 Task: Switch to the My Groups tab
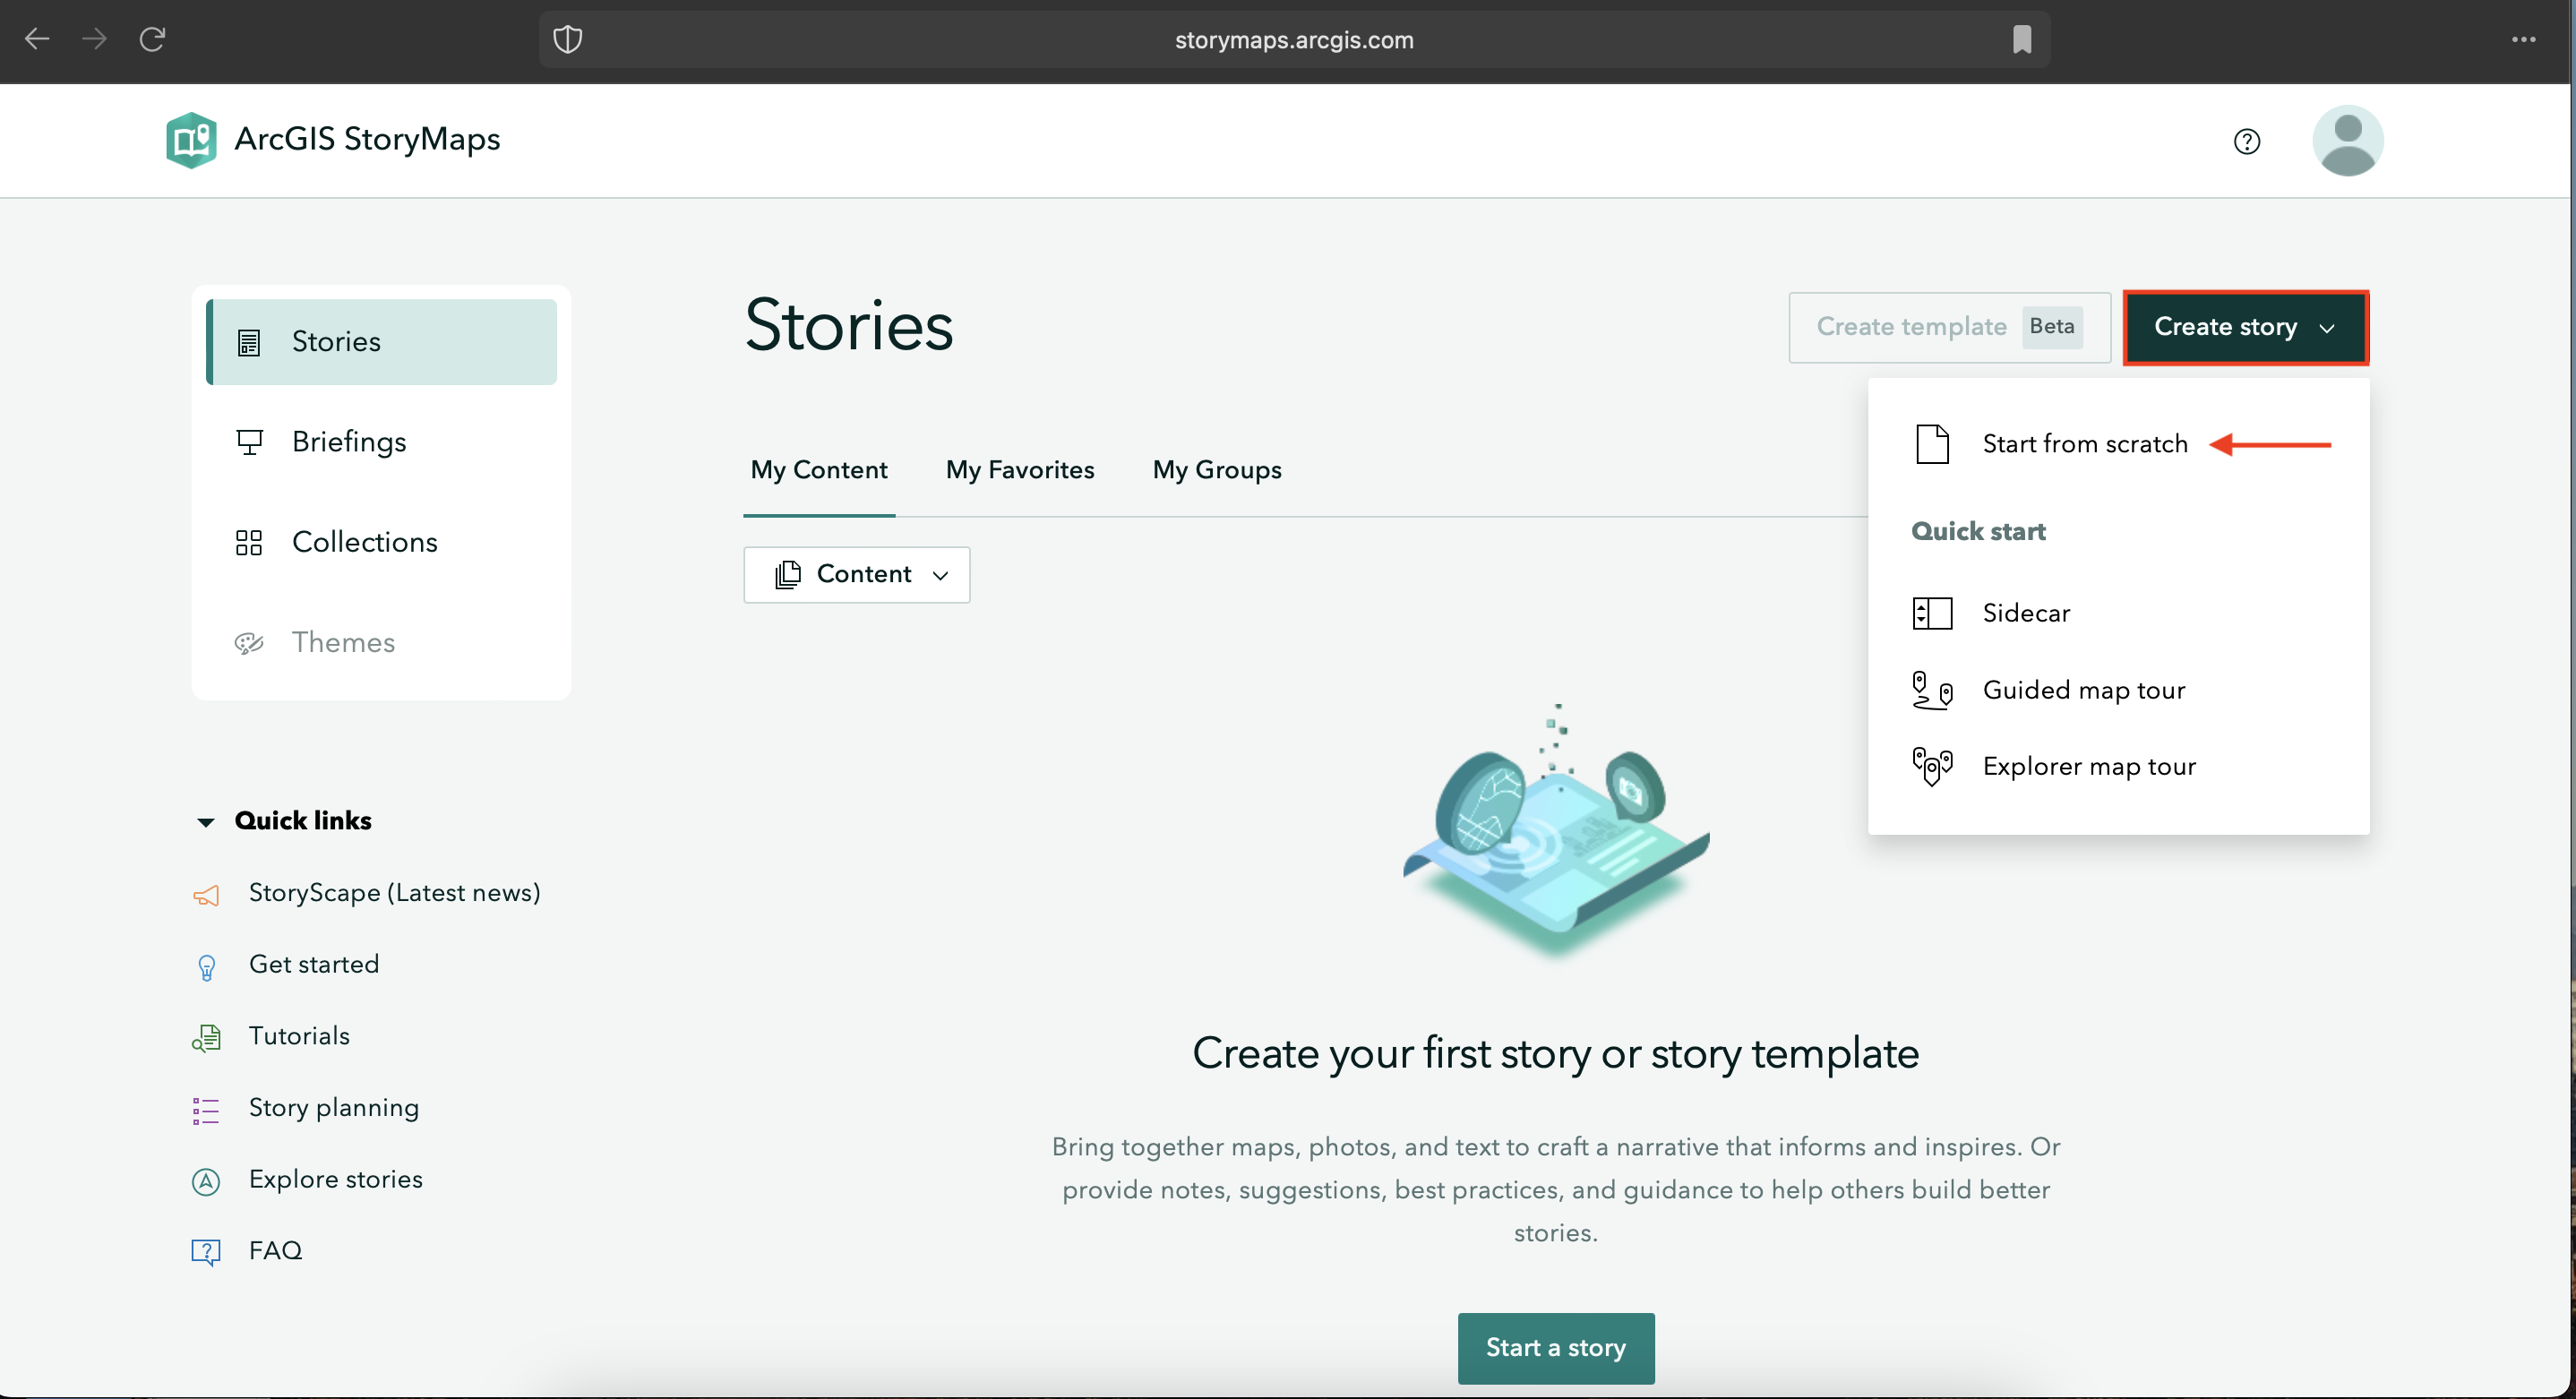point(1216,470)
